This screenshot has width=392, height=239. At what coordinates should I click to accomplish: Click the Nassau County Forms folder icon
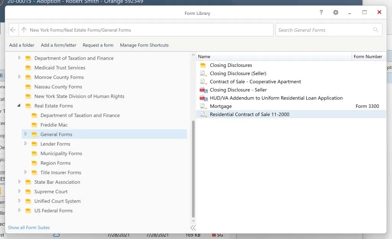(x=28, y=87)
